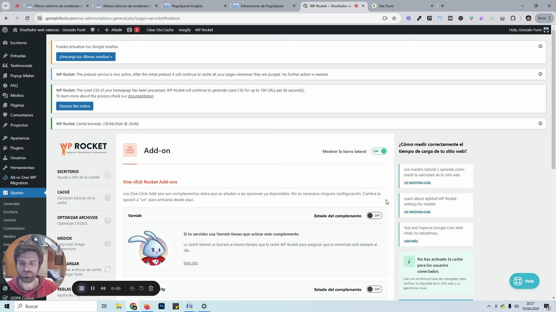Open File Explorer from the taskbar
556x312 pixels.
pyautogui.click(x=119, y=306)
